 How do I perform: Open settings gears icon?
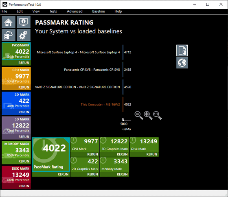[24, 35]
